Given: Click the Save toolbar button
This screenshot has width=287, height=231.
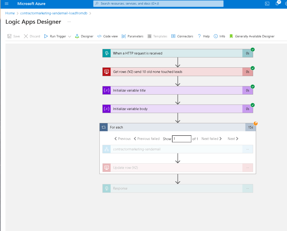Looking at the screenshot, I should click(x=13, y=36).
